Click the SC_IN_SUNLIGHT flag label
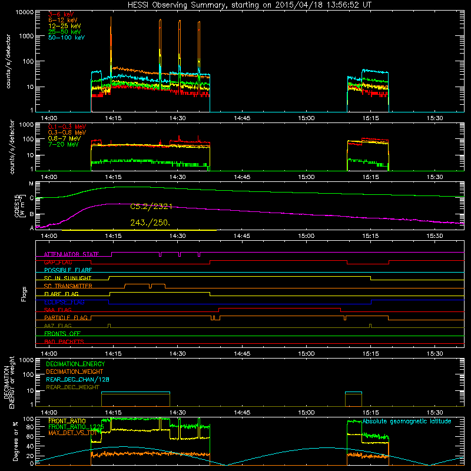This screenshot has height=471, width=471. 68,278
